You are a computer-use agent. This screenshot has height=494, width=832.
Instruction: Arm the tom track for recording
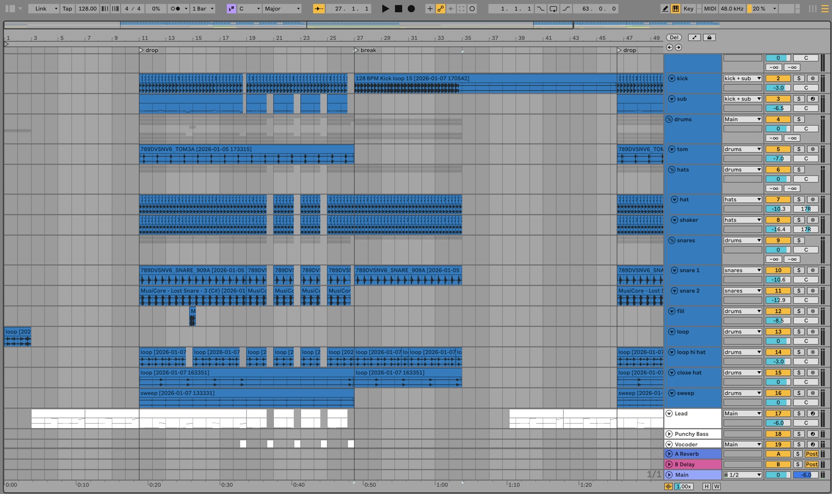pyautogui.click(x=813, y=149)
